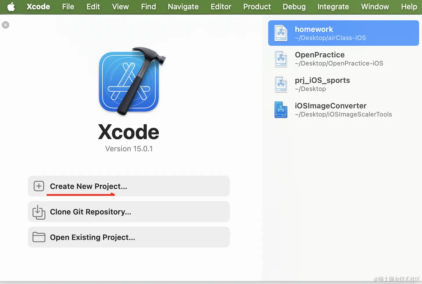Image resolution: width=422 pixels, height=284 pixels.
Task: Click the iOSImageConverter project file icon
Action: pyautogui.click(x=281, y=110)
